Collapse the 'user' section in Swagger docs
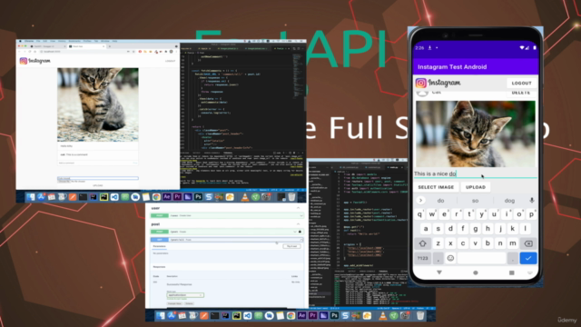 299,208
